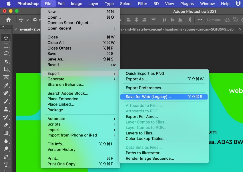This screenshot has height=172, width=243.
Task: Choose the Eyedropper tool
Action: click(6, 85)
